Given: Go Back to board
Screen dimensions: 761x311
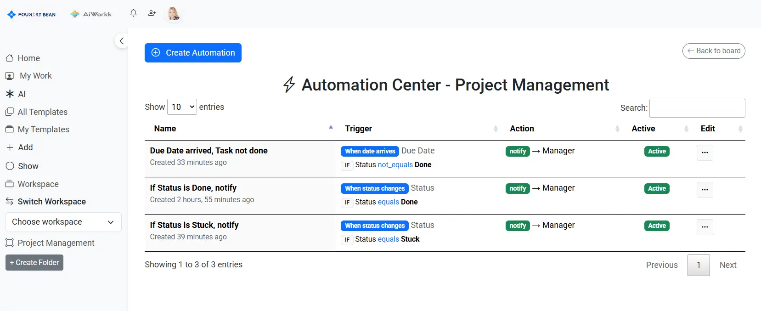Looking at the screenshot, I should pos(714,51).
